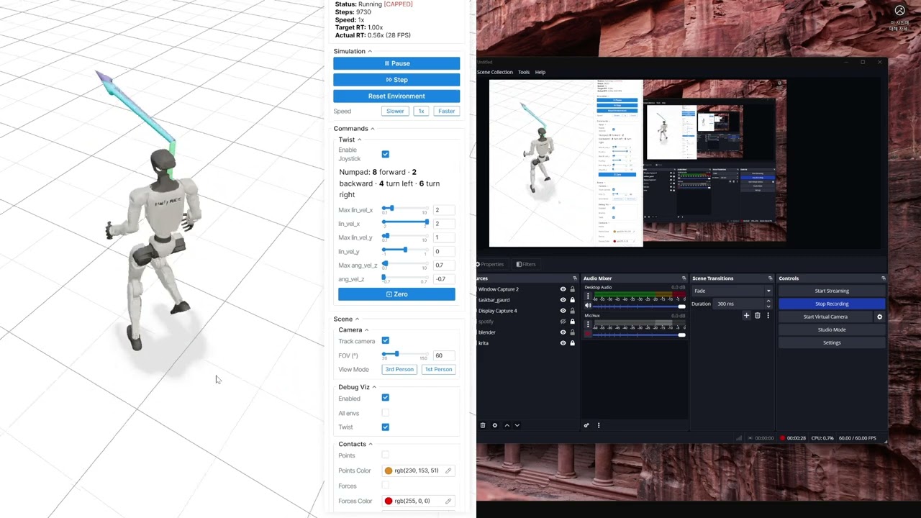The width and height of the screenshot is (921, 518).
Task: Open OBS Scene Collection menu
Action: (495, 72)
